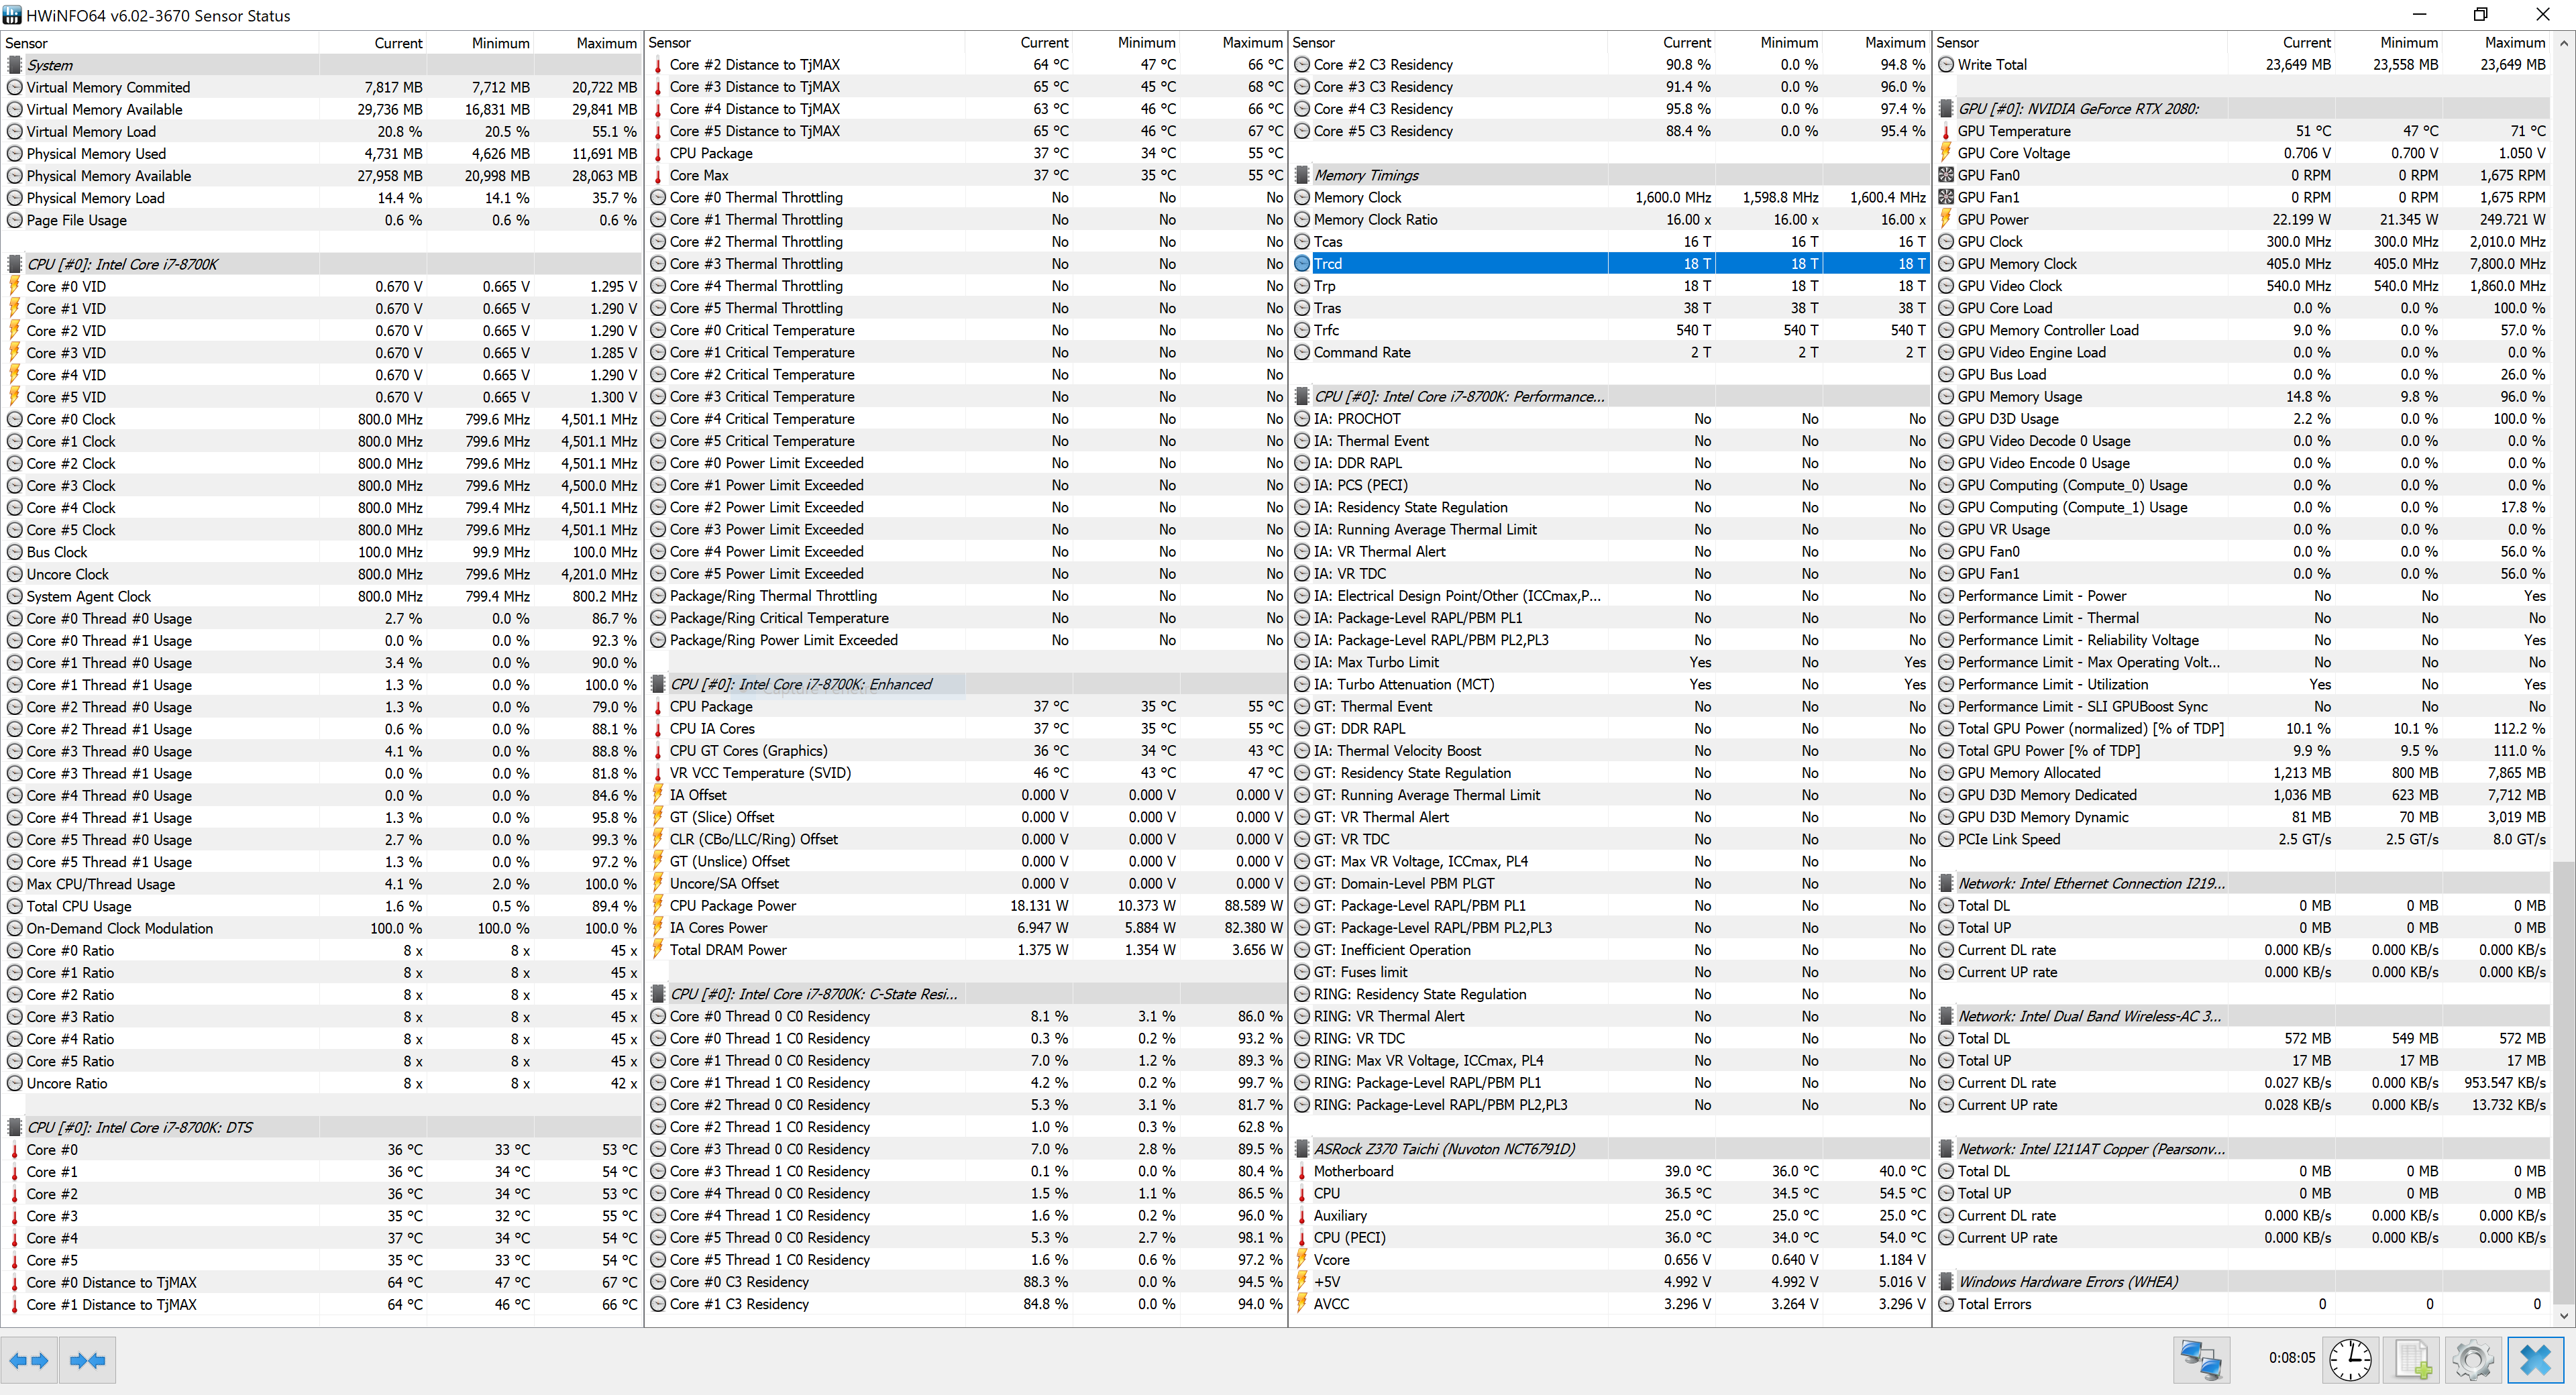Collapse the System sensor group header
2576x1395 pixels.
[x=50, y=65]
